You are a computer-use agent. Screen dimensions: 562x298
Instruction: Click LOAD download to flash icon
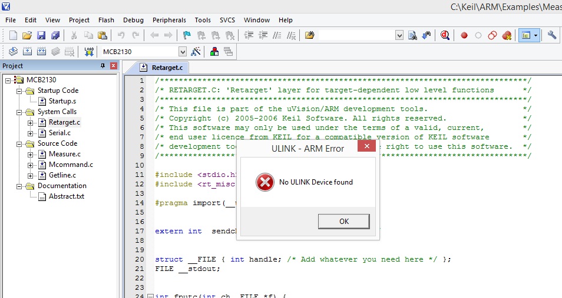click(x=89, y=52)
